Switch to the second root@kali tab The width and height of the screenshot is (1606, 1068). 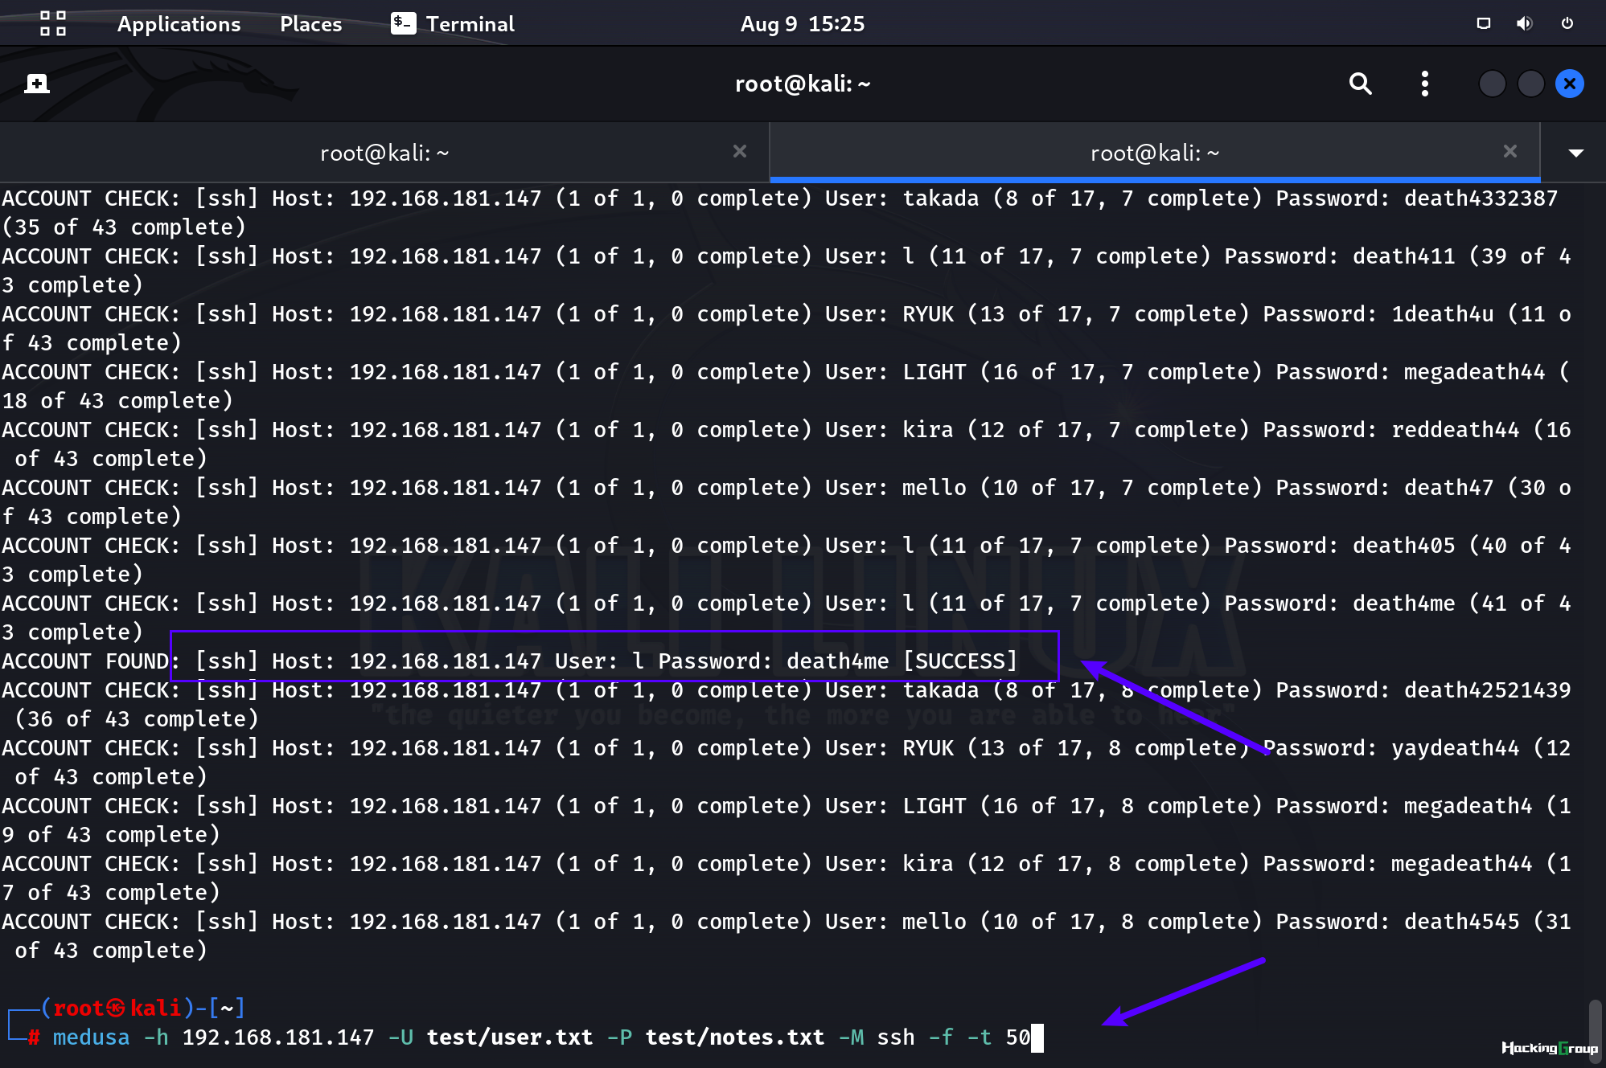1155,153
